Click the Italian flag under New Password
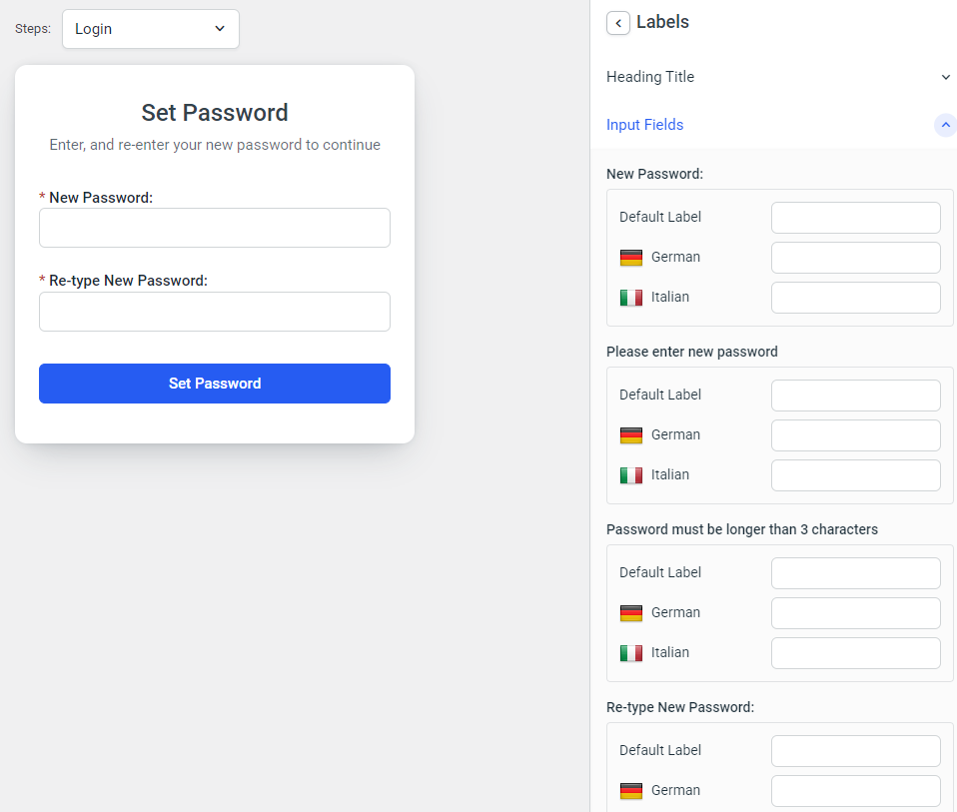957x812 pixels. pyautogui.click(x=631, y=297)
